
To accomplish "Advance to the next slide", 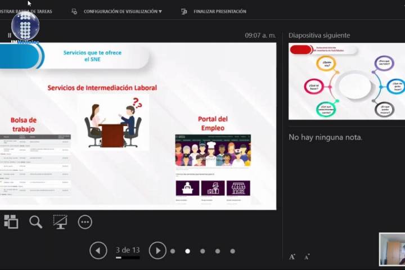I will (157, 250).
